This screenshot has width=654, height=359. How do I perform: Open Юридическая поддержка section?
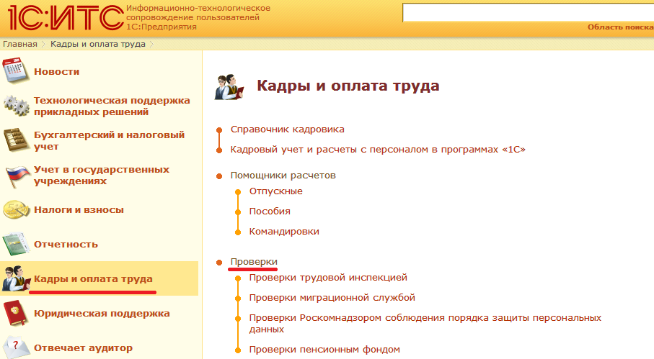pos(102,313)
